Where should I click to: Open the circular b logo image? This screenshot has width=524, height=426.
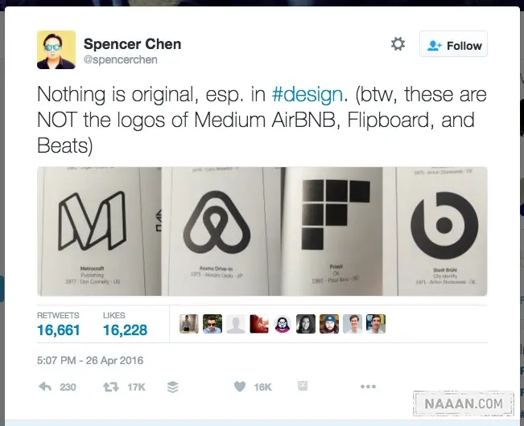click(441, 231)
